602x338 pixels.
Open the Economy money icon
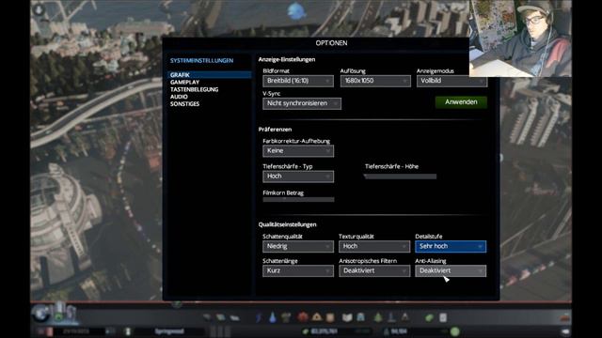(x=429, y=317)
